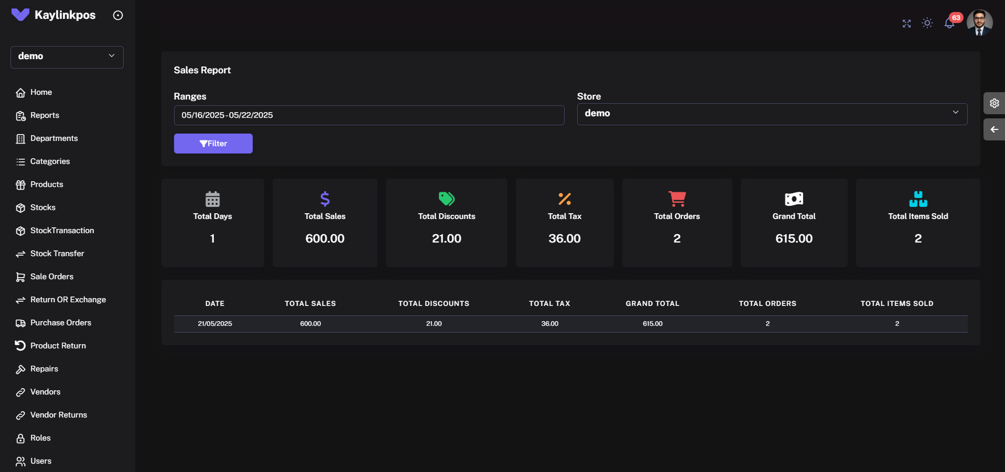
Task: Open the user profile avatar
Action: click(x=979, y=23)
